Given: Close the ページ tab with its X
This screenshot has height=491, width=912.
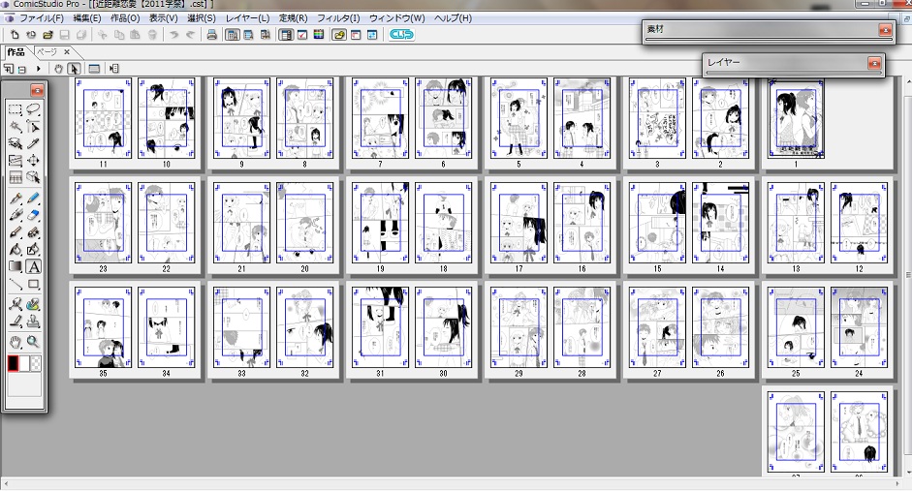Looking at the screenshot, I should [67, 52].
